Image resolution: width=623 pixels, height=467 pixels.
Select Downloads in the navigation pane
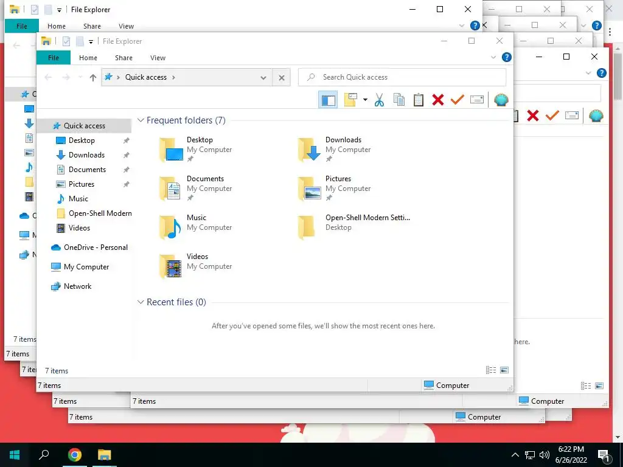[86, 155]
